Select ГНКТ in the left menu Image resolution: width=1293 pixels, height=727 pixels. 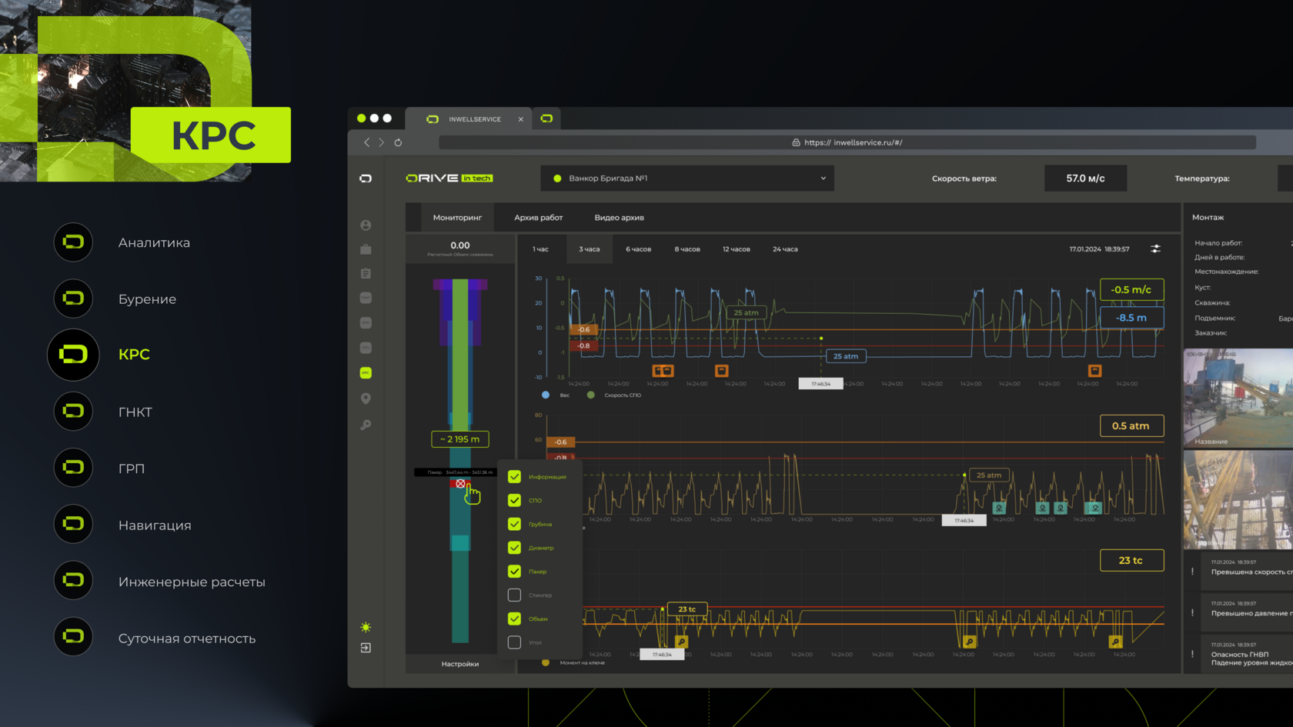tap(135, 412)
